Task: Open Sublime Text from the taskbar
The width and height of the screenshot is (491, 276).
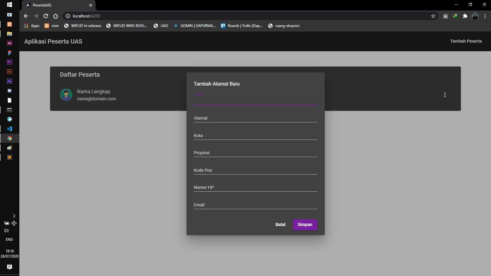Action: 10,157
